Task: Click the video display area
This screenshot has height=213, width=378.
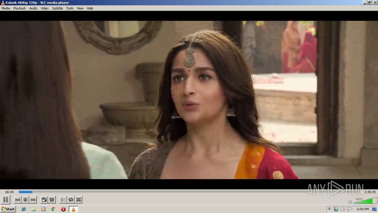Action: point(189,100)
